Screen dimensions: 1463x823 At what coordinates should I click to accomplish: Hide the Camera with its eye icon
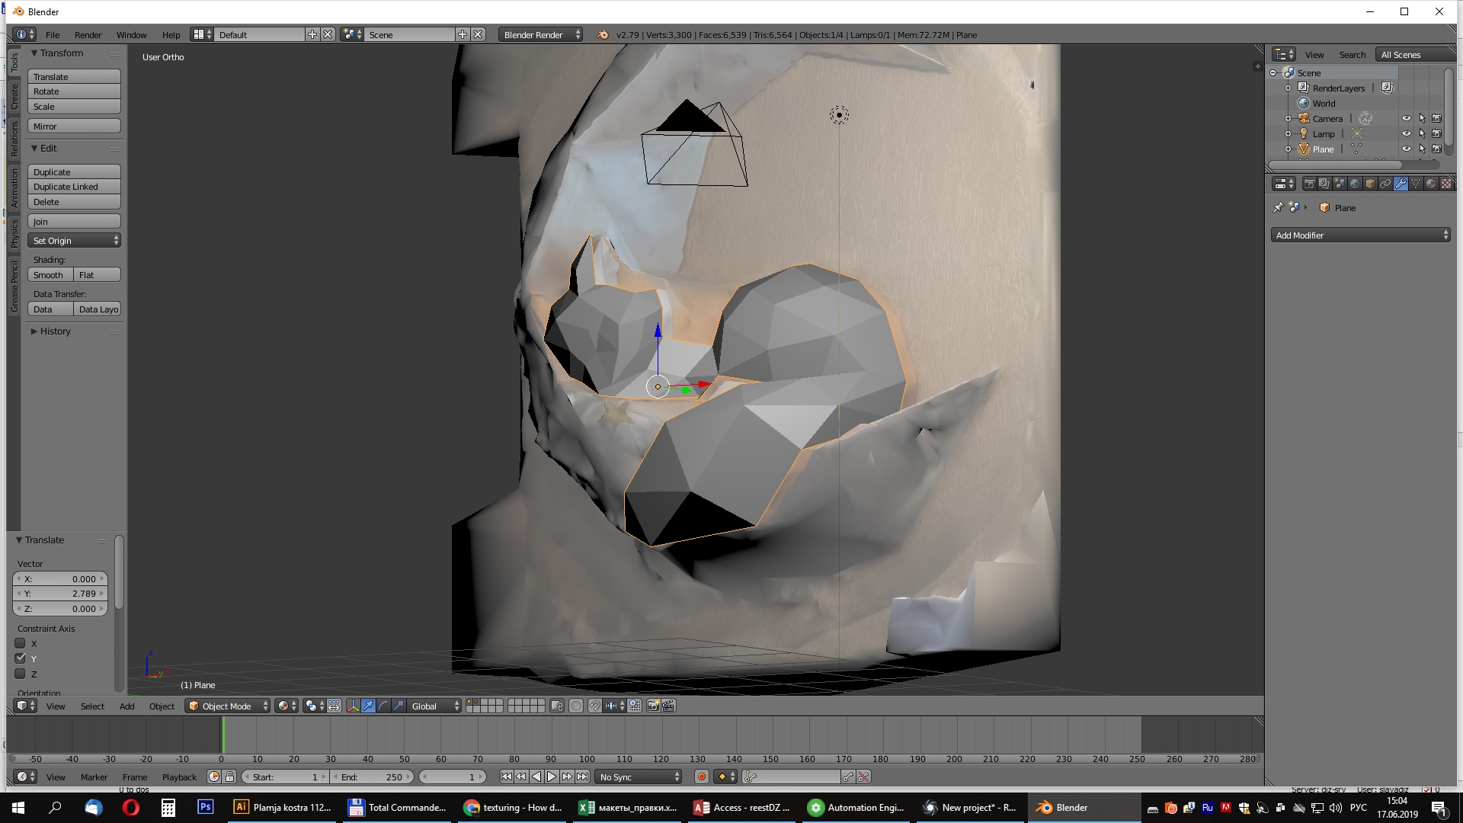(x=1407, y=119)
